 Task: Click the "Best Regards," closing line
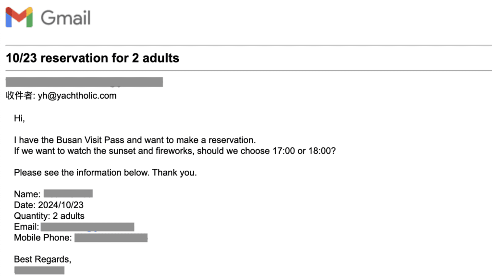(43, 259)
